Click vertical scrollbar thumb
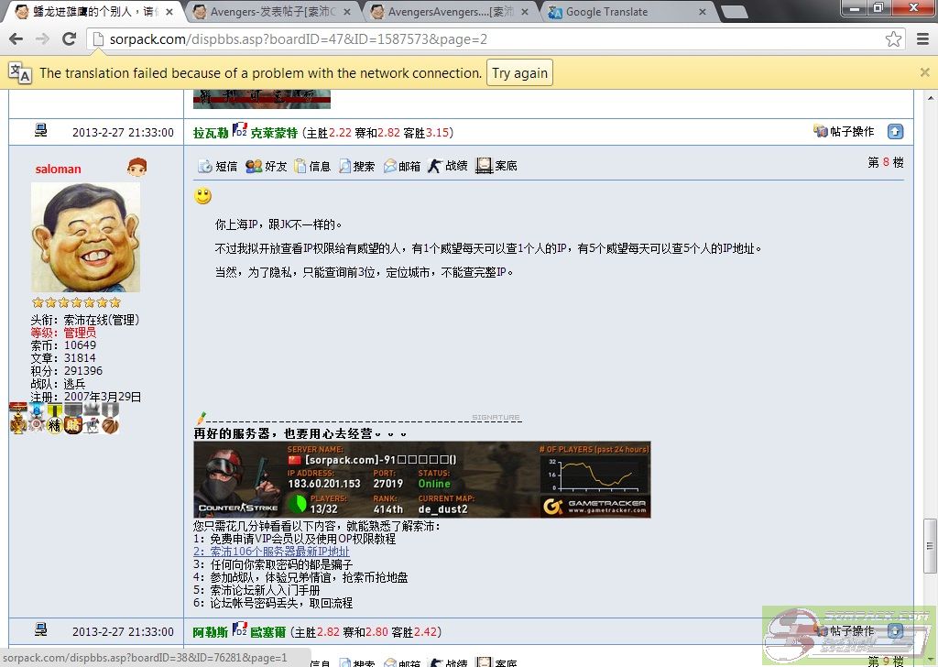The width and height of the screenshot is (938, 667). click(x=930, y=545)
